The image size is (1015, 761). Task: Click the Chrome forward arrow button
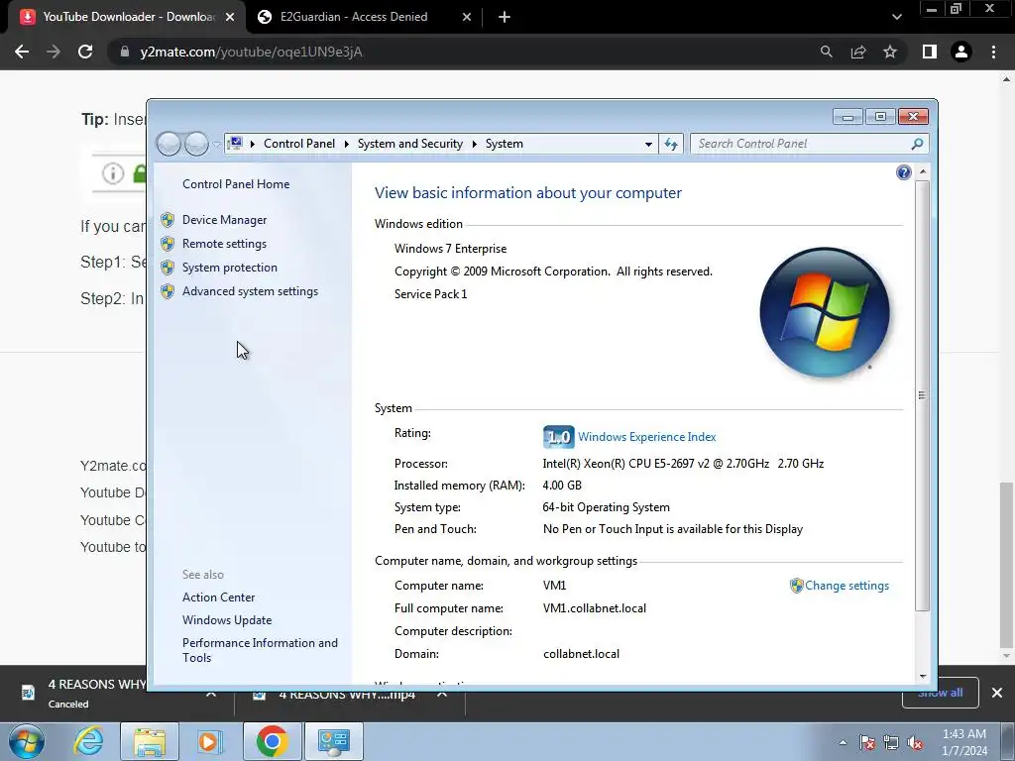(54, 52)
